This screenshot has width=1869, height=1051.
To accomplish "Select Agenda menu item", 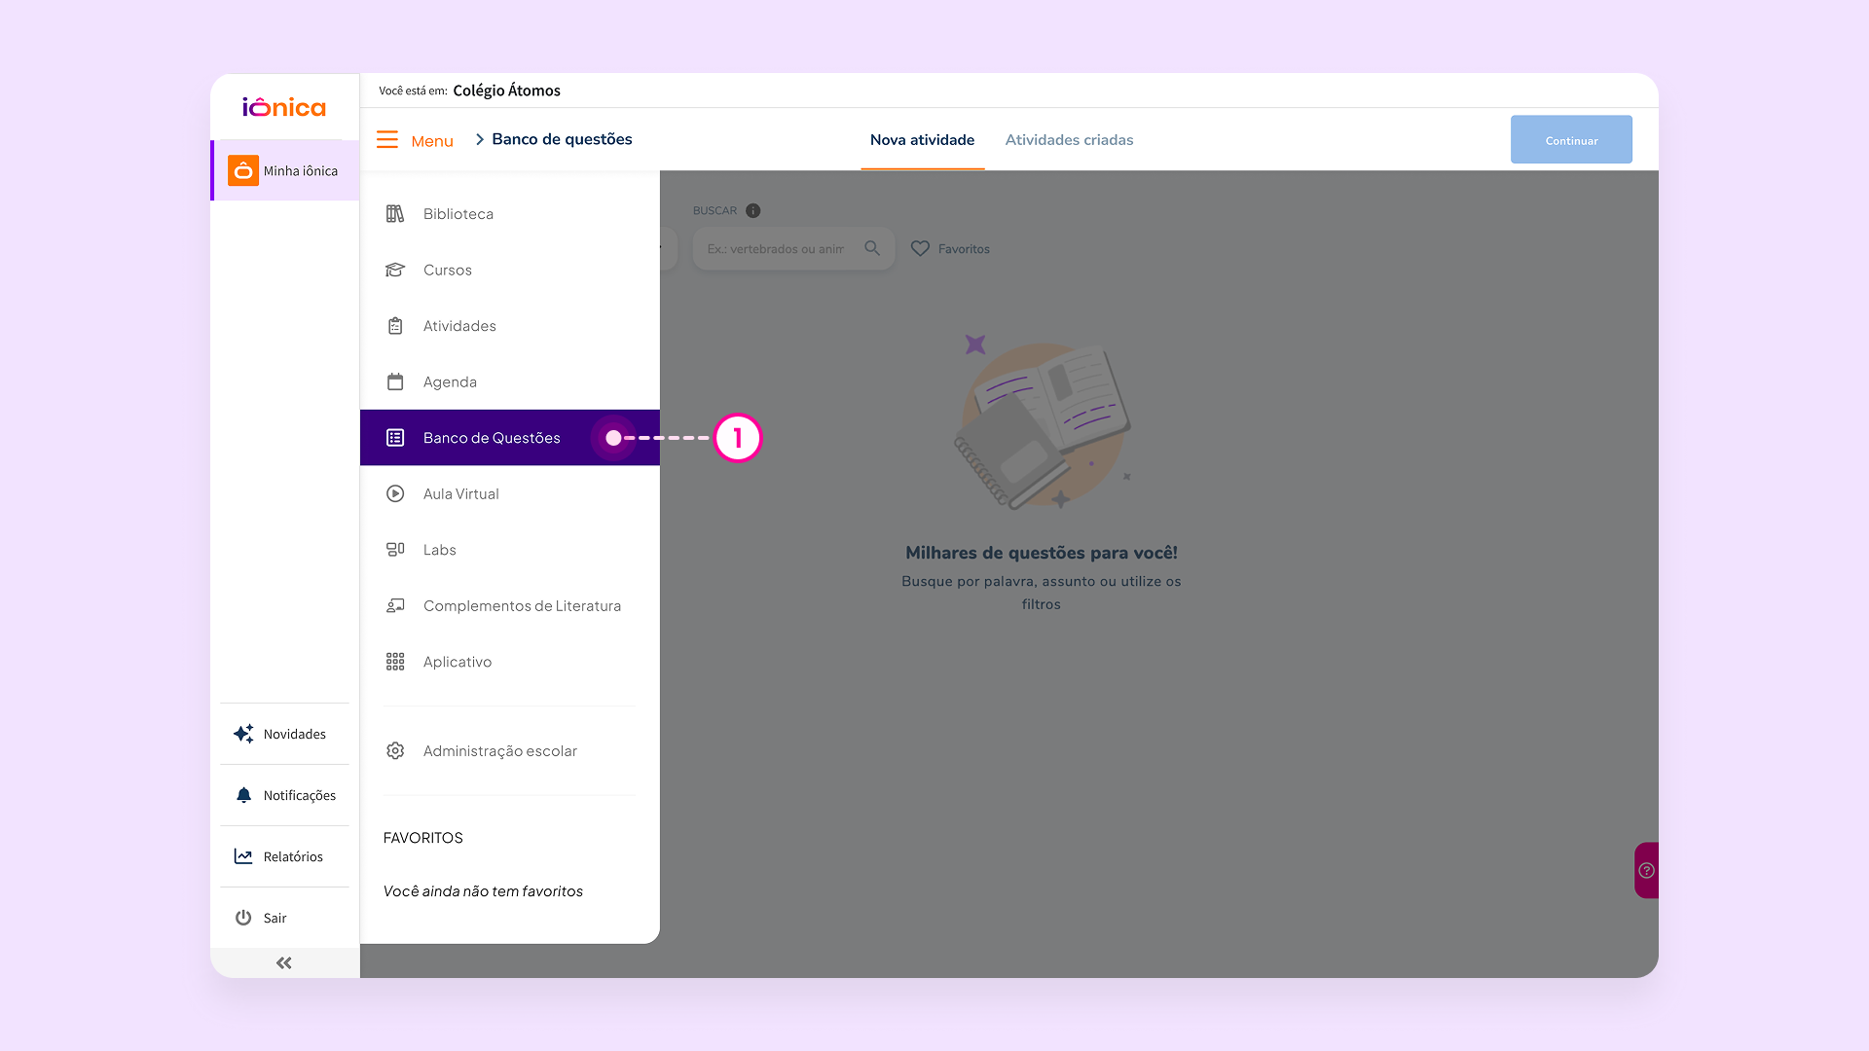I will pos(510,381).
